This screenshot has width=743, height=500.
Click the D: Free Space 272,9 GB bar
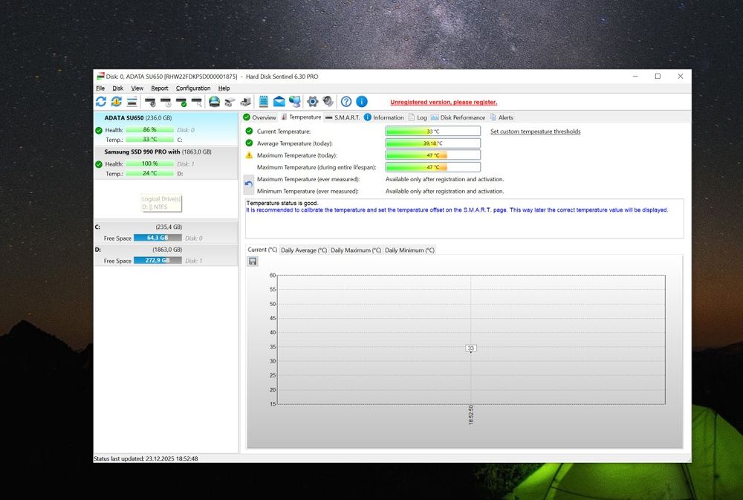pyautogui.click(x=158, y=261)
